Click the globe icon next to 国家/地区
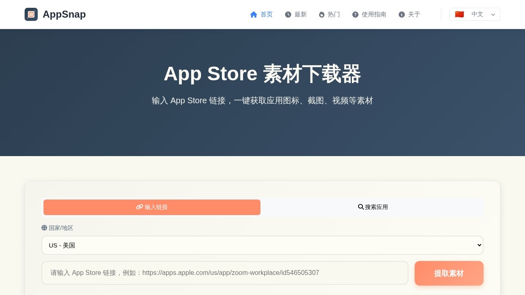Image resolution: width=525 pixels, height=295 pixels. pos(44,228)
